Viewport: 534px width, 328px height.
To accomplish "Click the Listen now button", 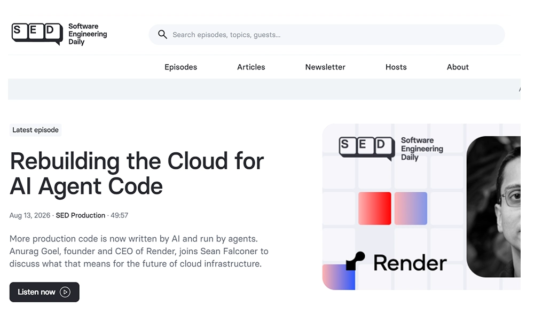I will click(x=44, y=292).
